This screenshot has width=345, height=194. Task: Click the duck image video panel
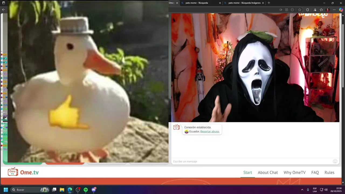click(88, 81)
